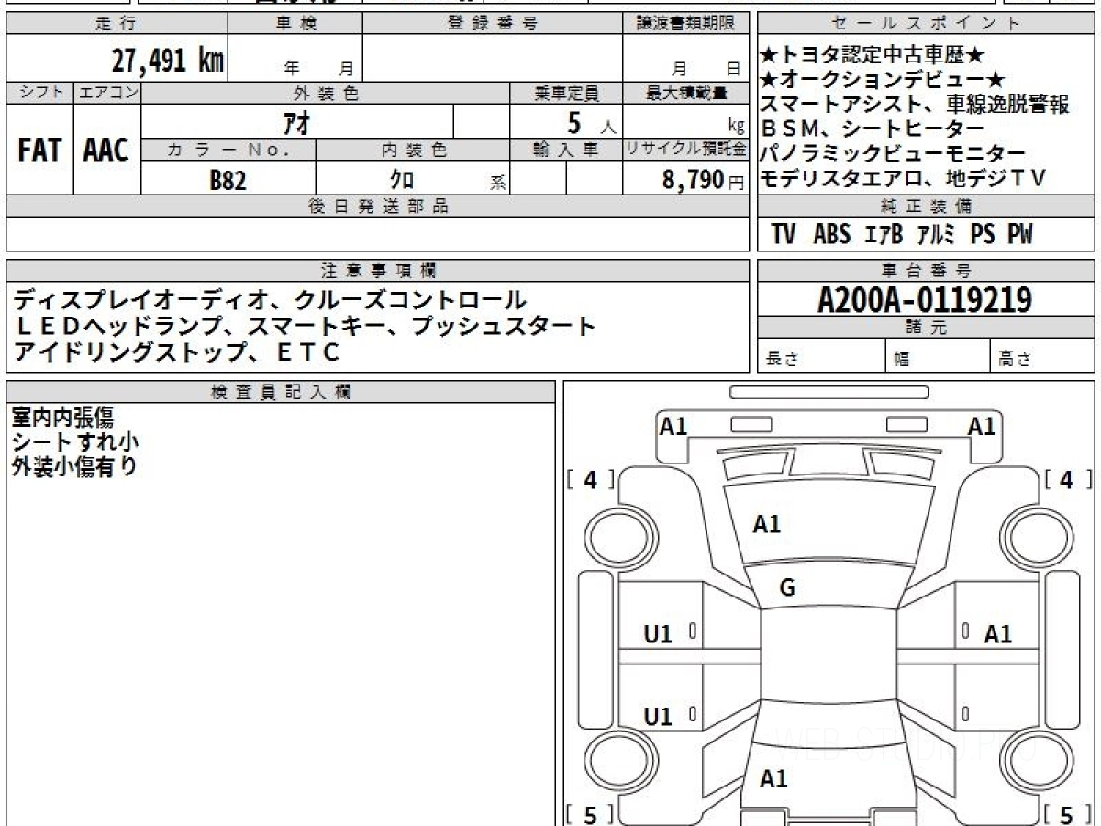Click the 幅 width label
The width and height of the screenshot is (1101, 826).
[902, 360]
